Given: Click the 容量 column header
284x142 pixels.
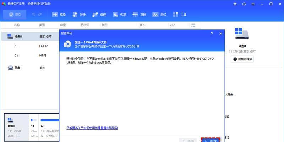Looking at the screenshot, I should coord(63,25).
